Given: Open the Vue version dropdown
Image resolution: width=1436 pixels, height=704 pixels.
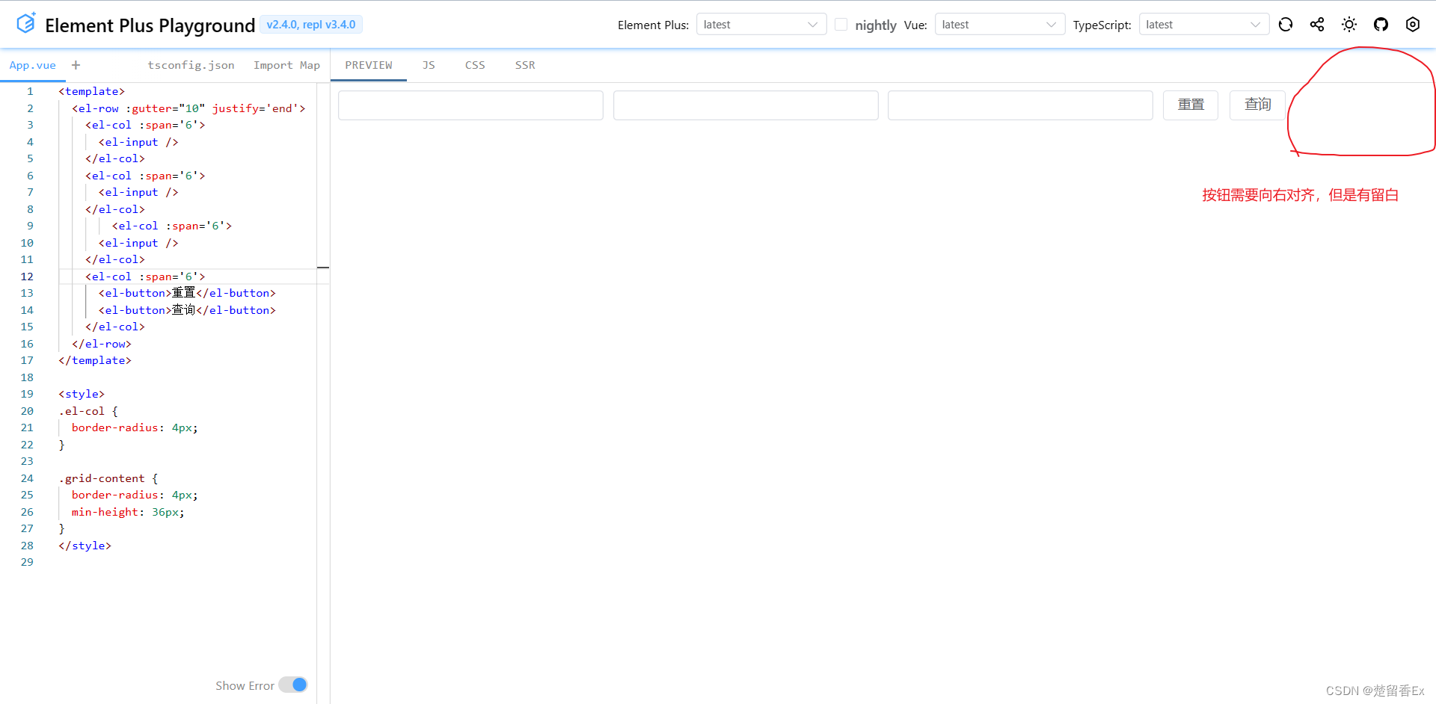Looking at the screenshot, I should pos(1000,25).
